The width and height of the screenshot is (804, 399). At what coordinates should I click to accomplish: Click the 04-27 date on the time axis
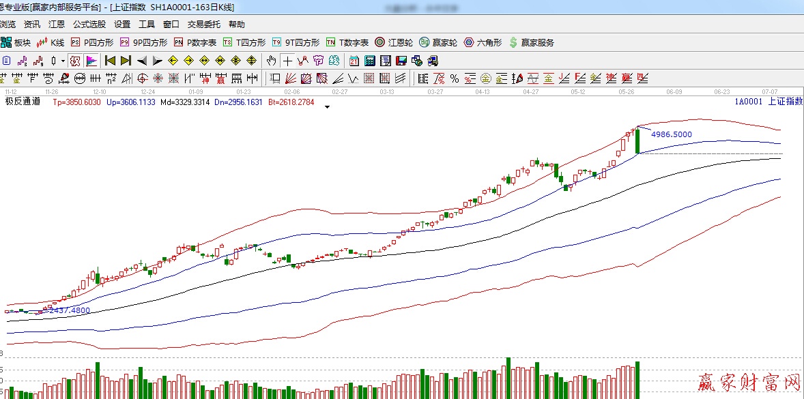531,91
